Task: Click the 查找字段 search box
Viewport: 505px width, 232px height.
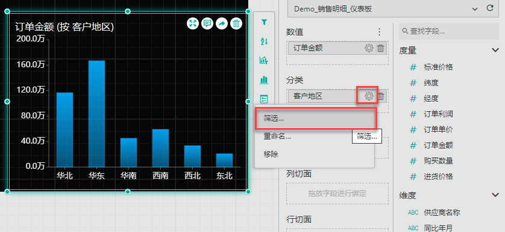Action: point(449,31)
